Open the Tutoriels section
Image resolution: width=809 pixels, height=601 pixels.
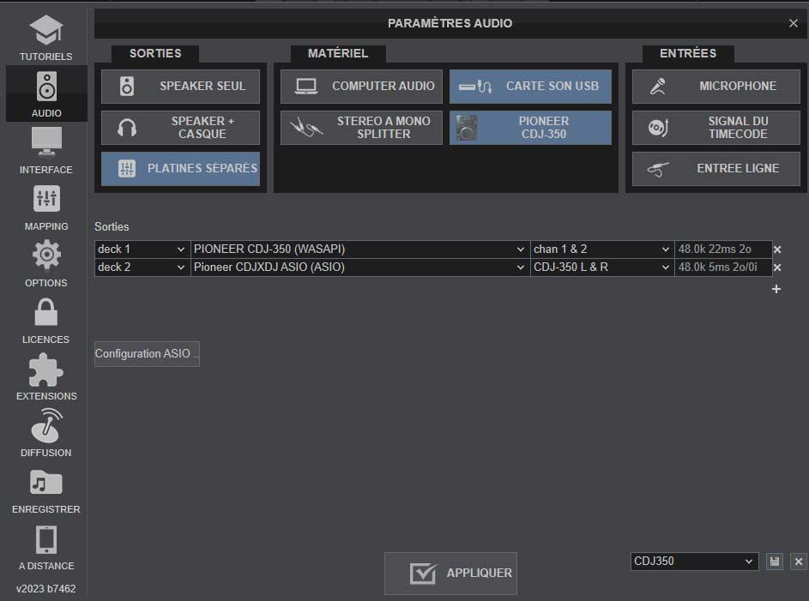pos(46,38)
